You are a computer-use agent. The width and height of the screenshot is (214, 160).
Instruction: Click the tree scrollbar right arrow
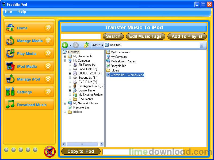[102, 144]
